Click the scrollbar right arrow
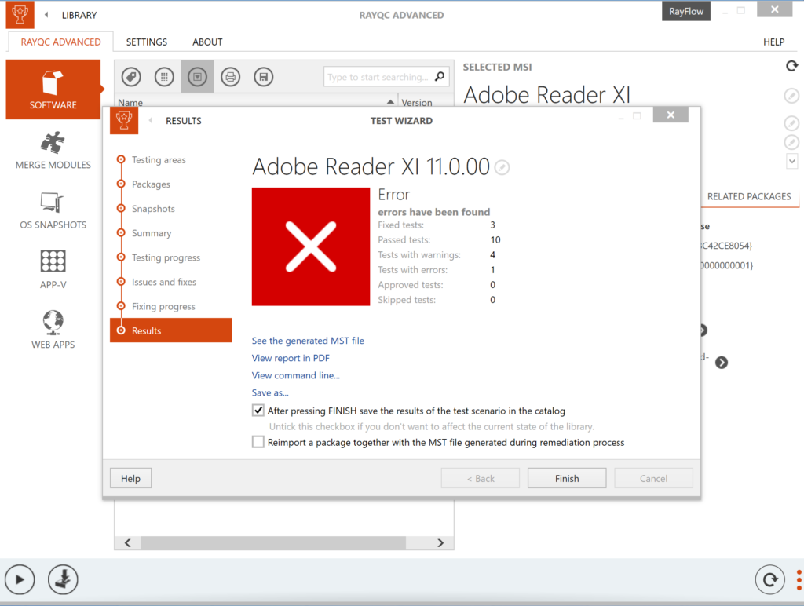This screenshot has width=804, height=606. pos(440,543)
